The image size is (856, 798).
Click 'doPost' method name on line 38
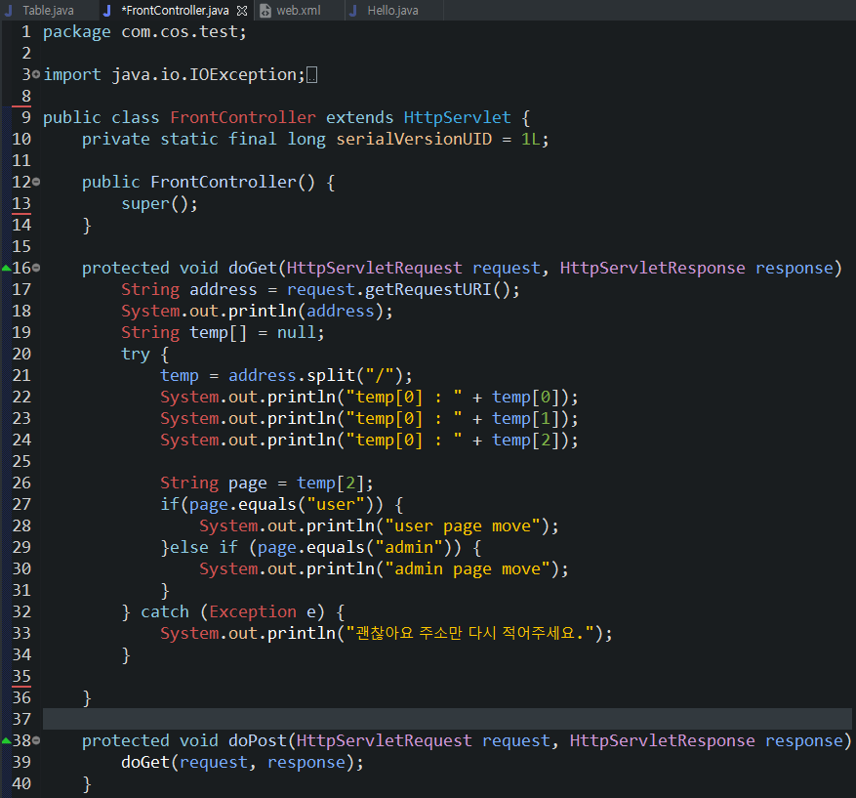coord(257,740)
